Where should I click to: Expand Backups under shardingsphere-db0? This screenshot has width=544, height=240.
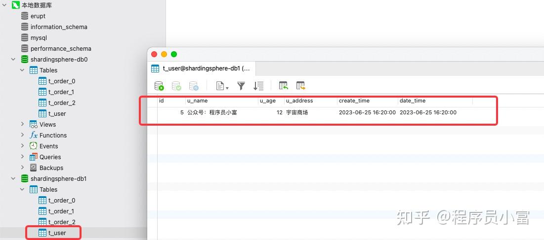point(22,168)
